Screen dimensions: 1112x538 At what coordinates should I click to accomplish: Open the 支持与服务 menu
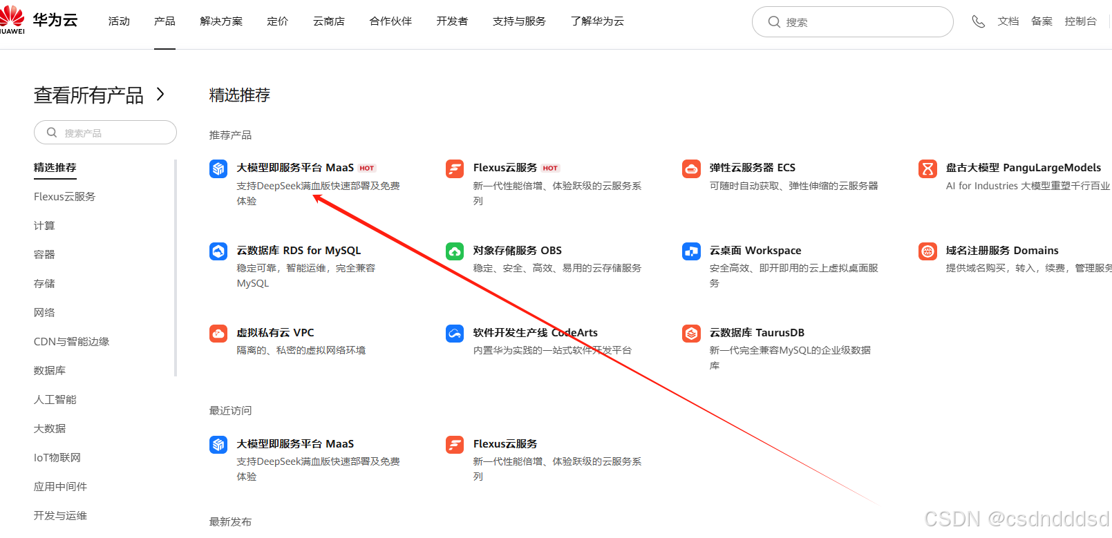click(x=519, y=21)
